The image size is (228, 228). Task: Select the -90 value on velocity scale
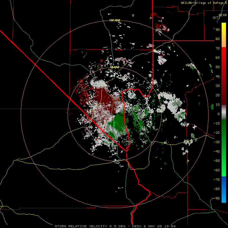(x=217, y=198)
